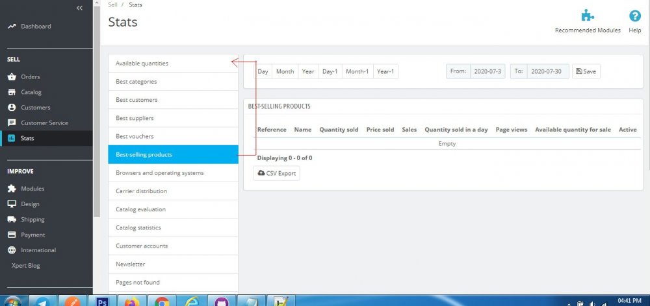Open Browsers and operating systems stats
This screenshot has height=306, width=650.
[174, 173]
